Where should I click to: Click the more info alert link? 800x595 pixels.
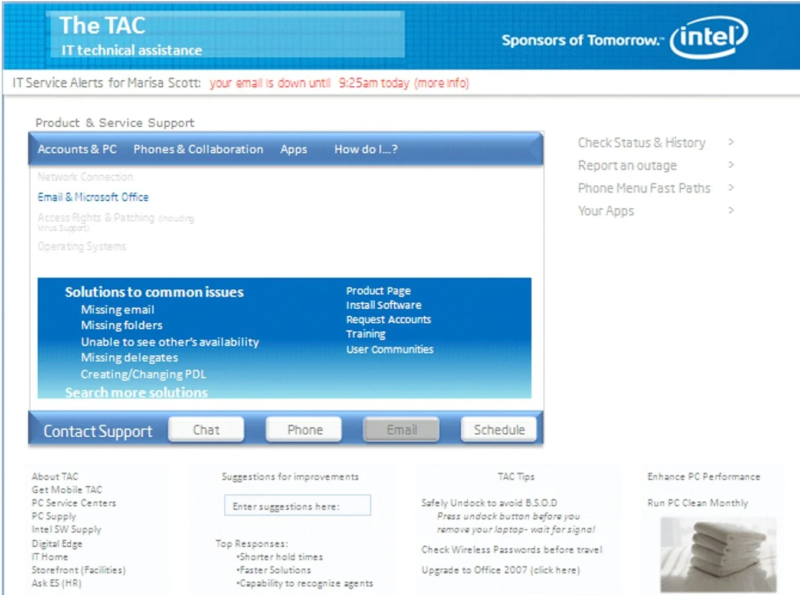442,83
